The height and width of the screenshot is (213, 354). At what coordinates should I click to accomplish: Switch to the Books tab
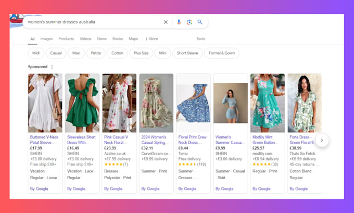[x=118, y=39]
